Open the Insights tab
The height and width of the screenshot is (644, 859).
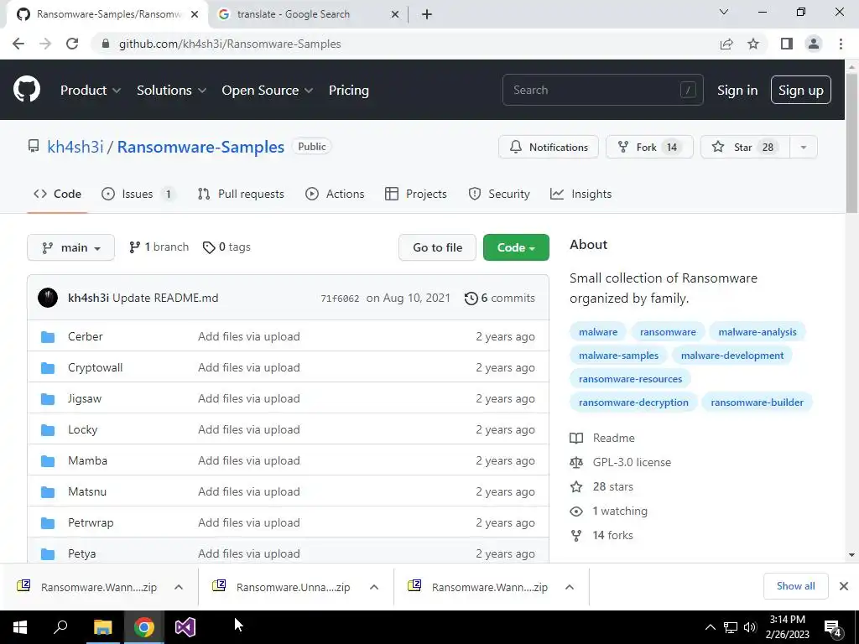point(580,194)
